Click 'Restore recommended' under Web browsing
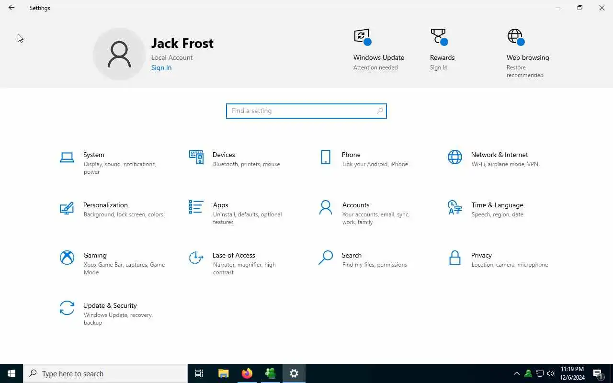Screen dimensions: 613x383 (x=525, y=71)
